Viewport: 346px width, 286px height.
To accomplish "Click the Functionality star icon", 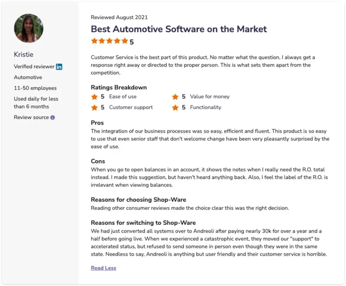I will coord(175,108).
